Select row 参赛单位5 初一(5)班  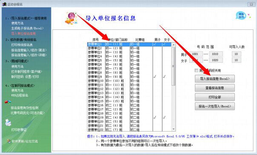pos(129,60)
